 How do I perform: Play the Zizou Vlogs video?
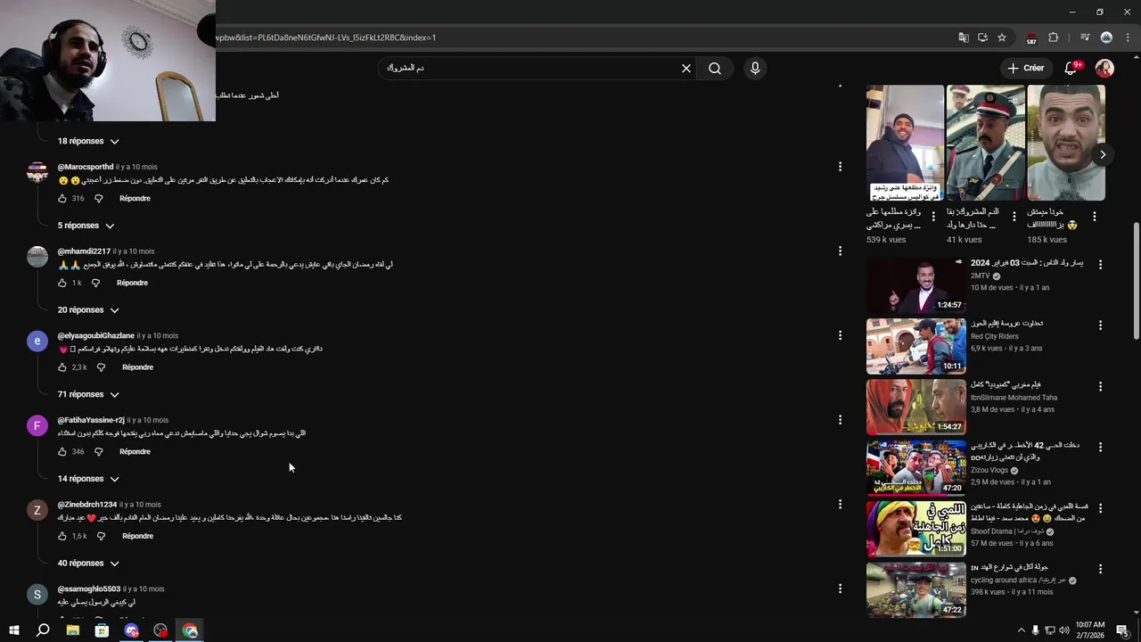pyautogui.click(x=916, y=468)
